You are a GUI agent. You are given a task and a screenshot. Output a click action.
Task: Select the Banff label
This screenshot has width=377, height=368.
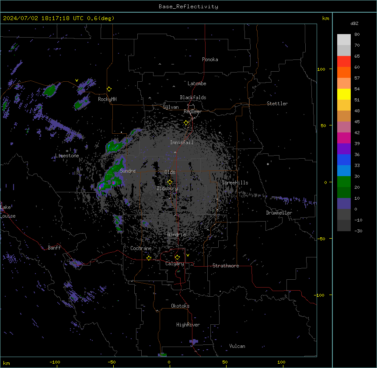tap(54, 248)
